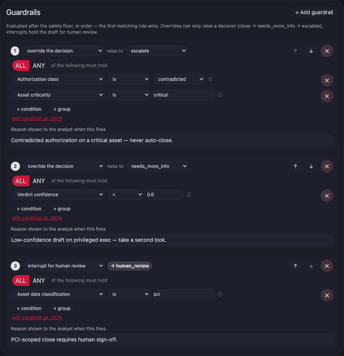Click the + Add guardrail button
Image resolution: width=344 pixels, height=356 pixels.
[x=314, y=13]
